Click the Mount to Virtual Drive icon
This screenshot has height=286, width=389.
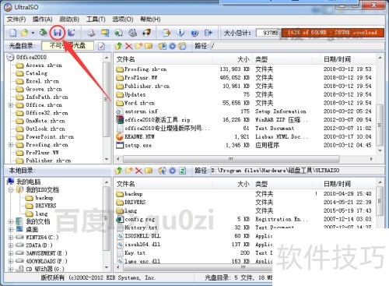(133, 33)
